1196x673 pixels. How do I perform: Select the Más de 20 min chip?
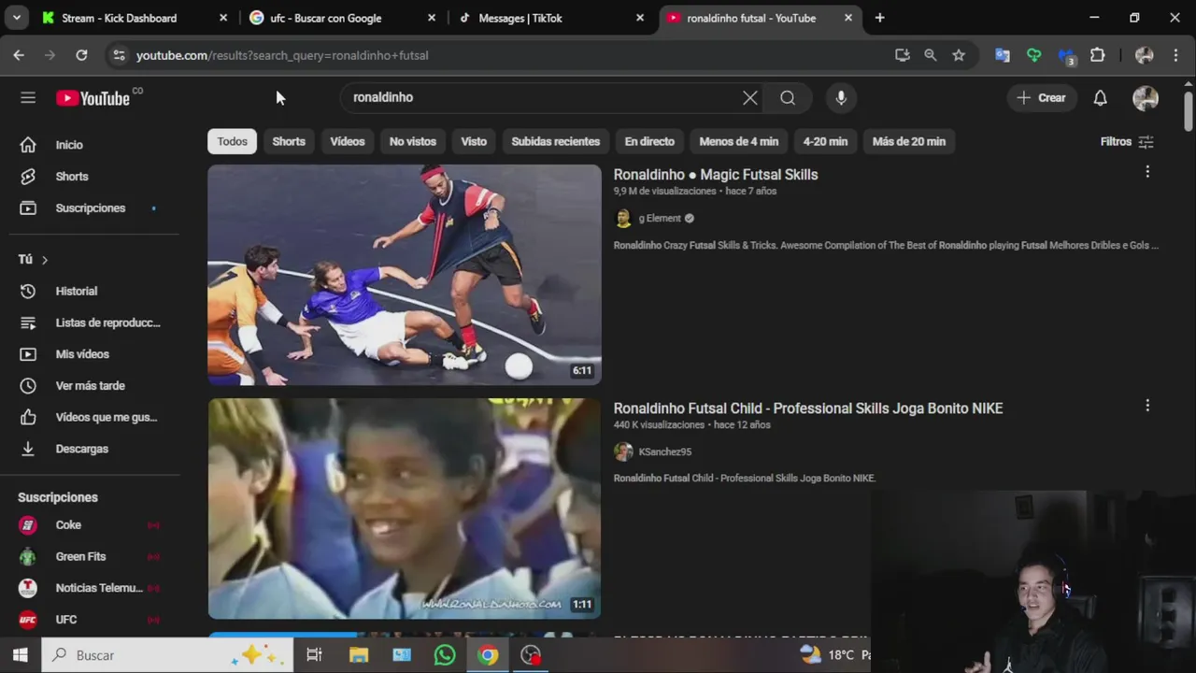pos(909,141)
